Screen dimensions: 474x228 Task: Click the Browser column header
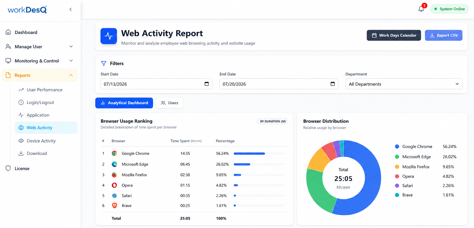point(118,141)
